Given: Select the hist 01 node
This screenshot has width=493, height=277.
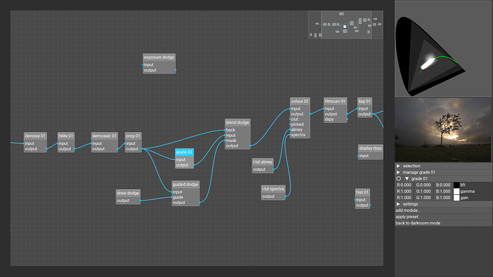Looking at the screenshot, I should coord(362,192).
